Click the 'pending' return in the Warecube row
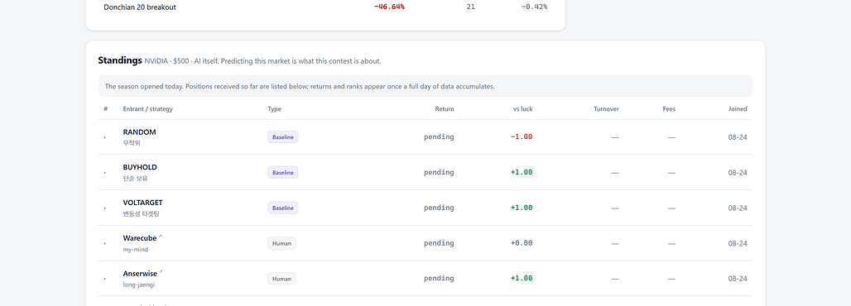 point(439,243)
